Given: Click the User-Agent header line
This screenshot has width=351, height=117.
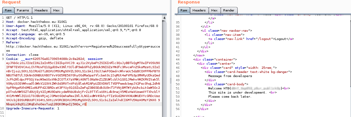Looking at the screenshot, I should click(82, 26).
